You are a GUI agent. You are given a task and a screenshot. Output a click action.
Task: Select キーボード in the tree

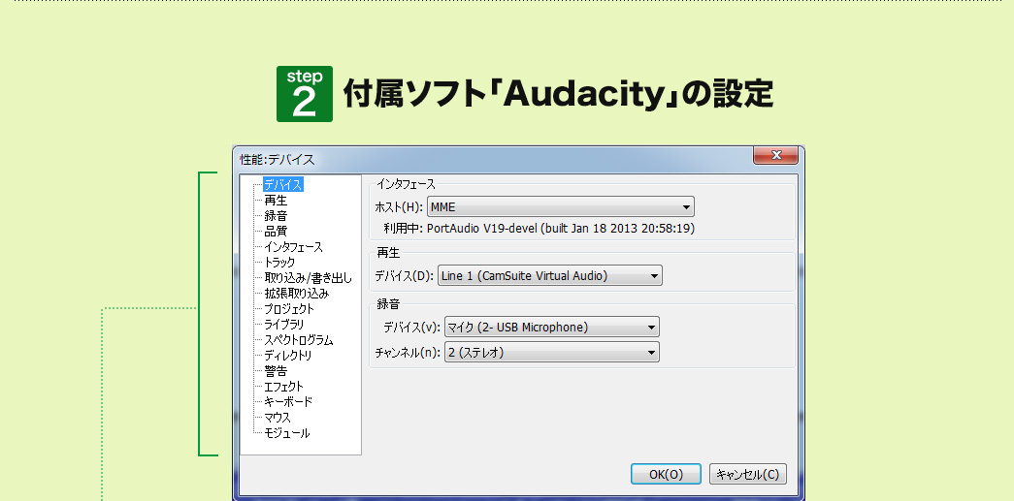tap(288, 401)
